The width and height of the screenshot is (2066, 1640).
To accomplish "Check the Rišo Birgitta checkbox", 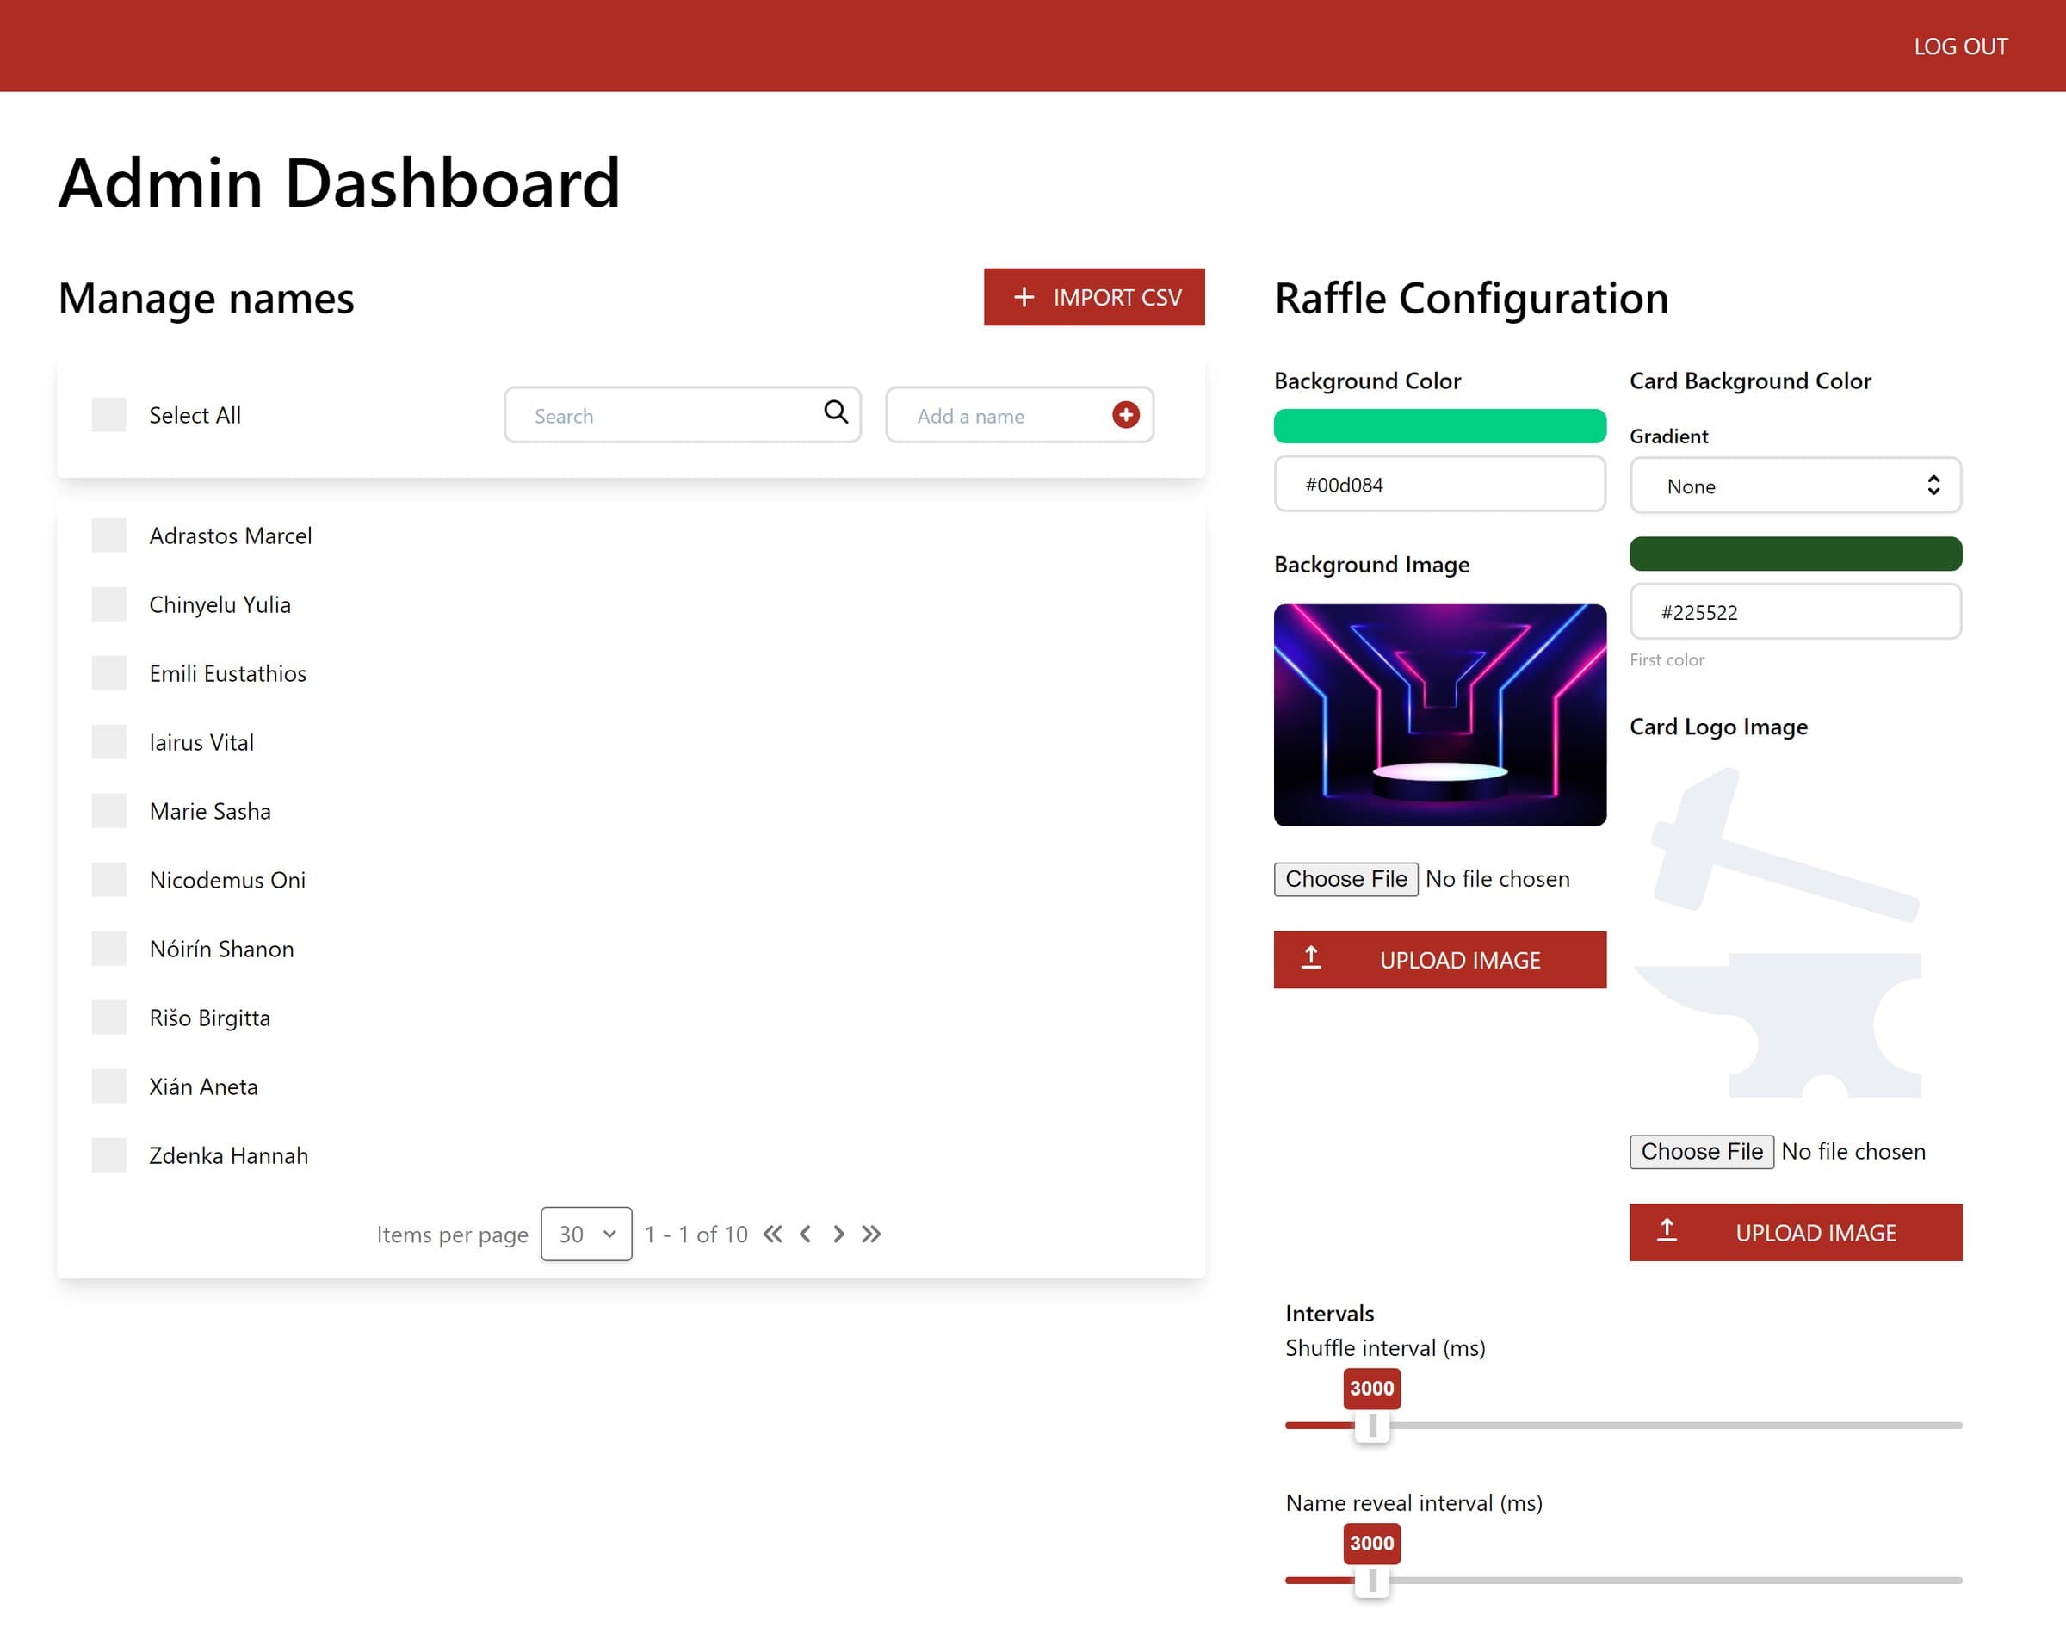I will [108, 1017].
